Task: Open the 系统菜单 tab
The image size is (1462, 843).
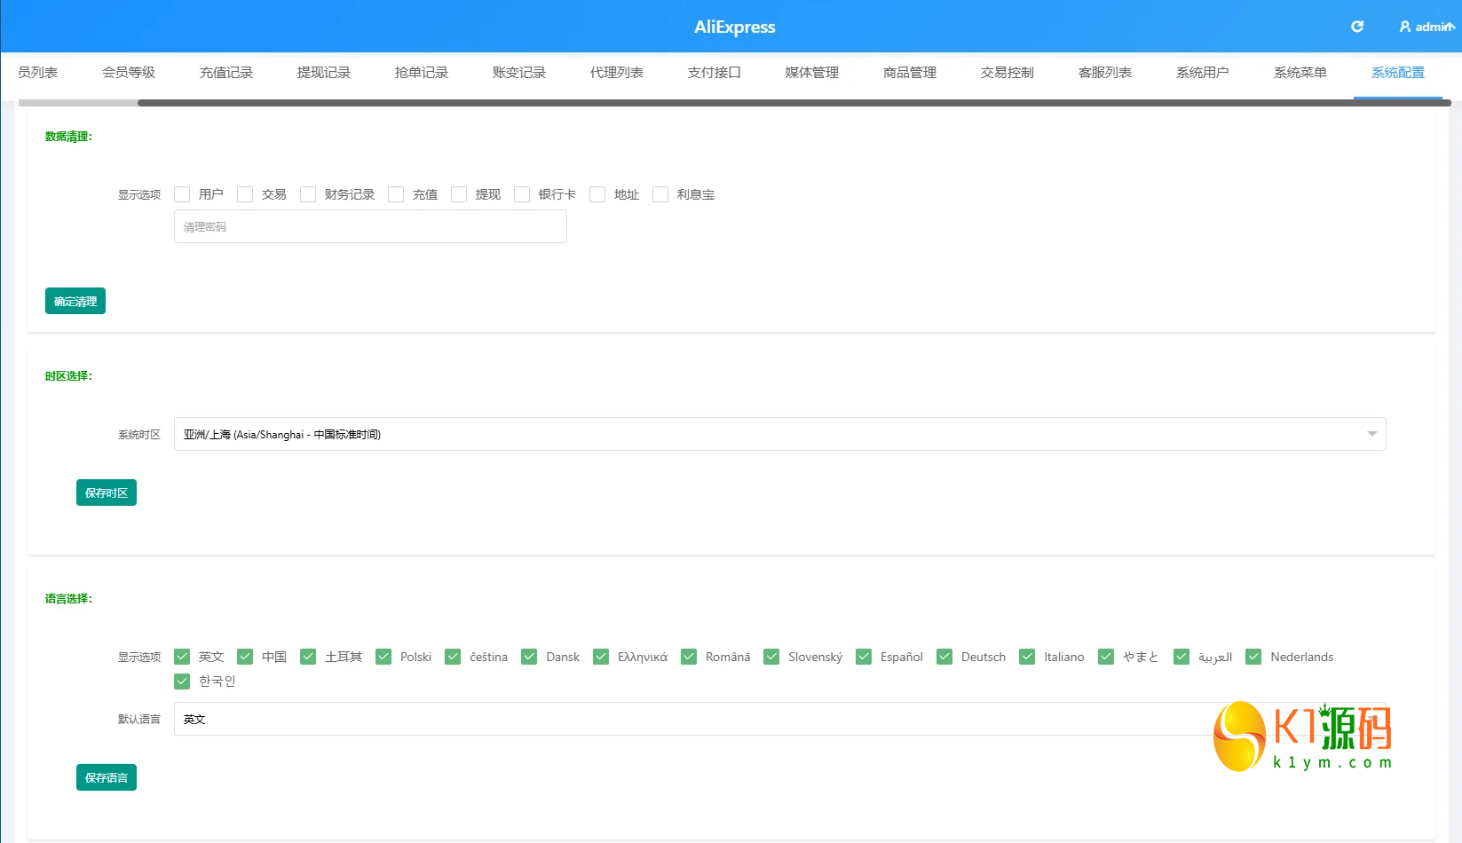Action: [x=1300, y=73]
